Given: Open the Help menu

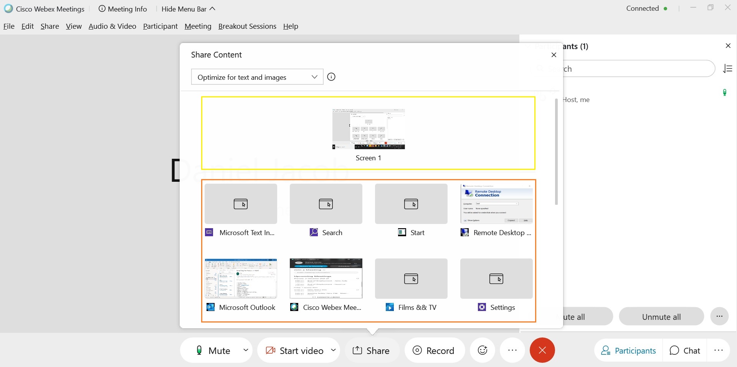Looking at the screenshot, I should (291, 26).
